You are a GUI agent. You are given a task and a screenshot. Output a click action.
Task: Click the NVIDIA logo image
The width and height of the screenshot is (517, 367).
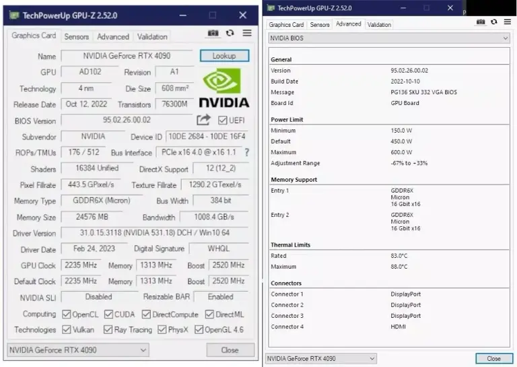tap(224, 88)
